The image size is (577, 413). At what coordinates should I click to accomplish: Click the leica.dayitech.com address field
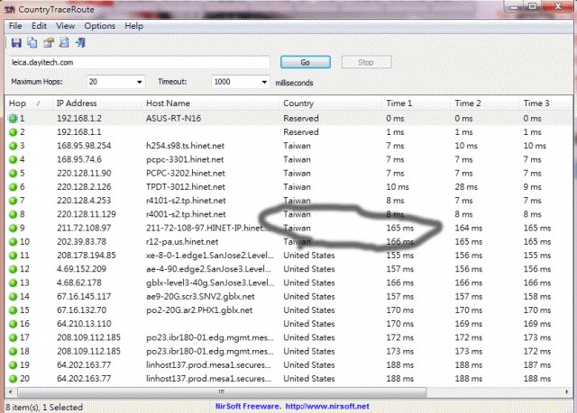coord(140,62)
